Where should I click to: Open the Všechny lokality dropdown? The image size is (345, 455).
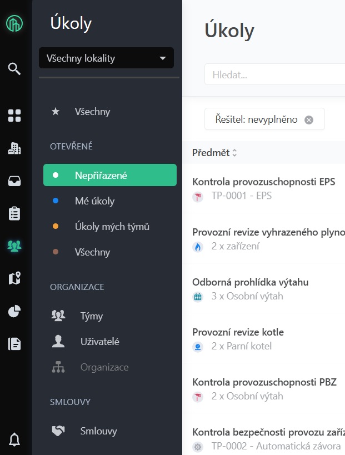[106, 58]
